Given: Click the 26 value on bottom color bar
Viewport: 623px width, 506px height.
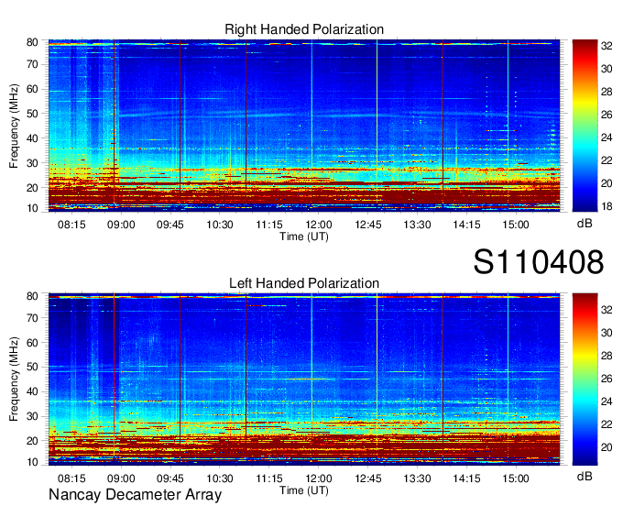Looking at the screenshot, I should click(607, 379).
